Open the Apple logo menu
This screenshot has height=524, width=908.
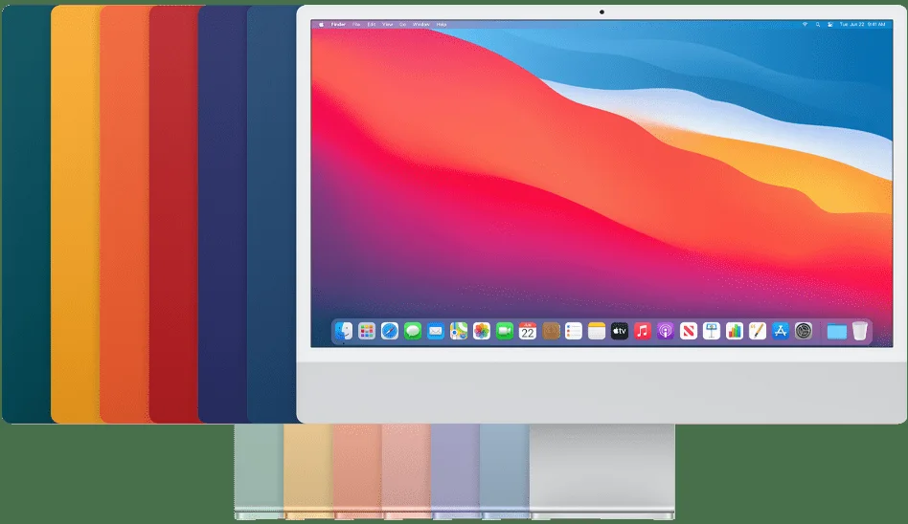322,24
